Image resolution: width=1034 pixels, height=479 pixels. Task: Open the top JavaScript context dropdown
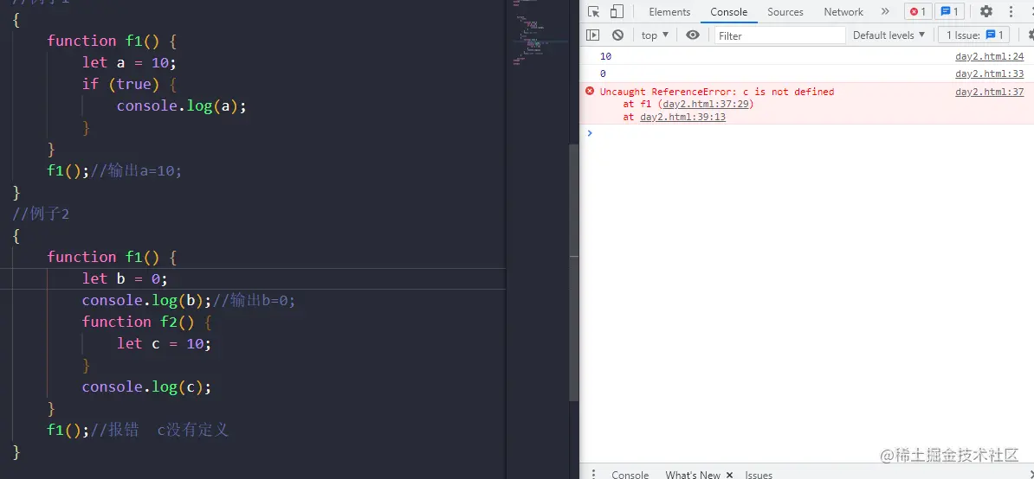click(655, 35)
